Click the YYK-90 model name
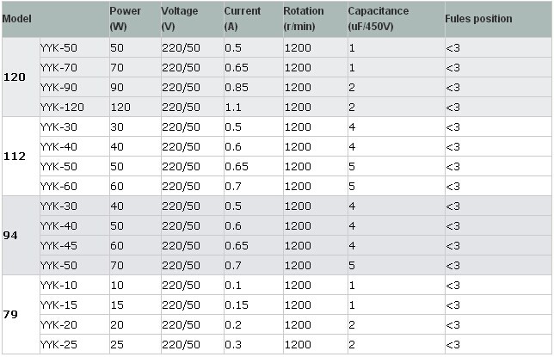 pos(58,87)
